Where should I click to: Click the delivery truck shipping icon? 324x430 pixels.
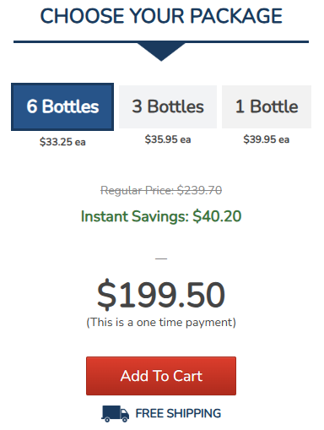[115, 414]
